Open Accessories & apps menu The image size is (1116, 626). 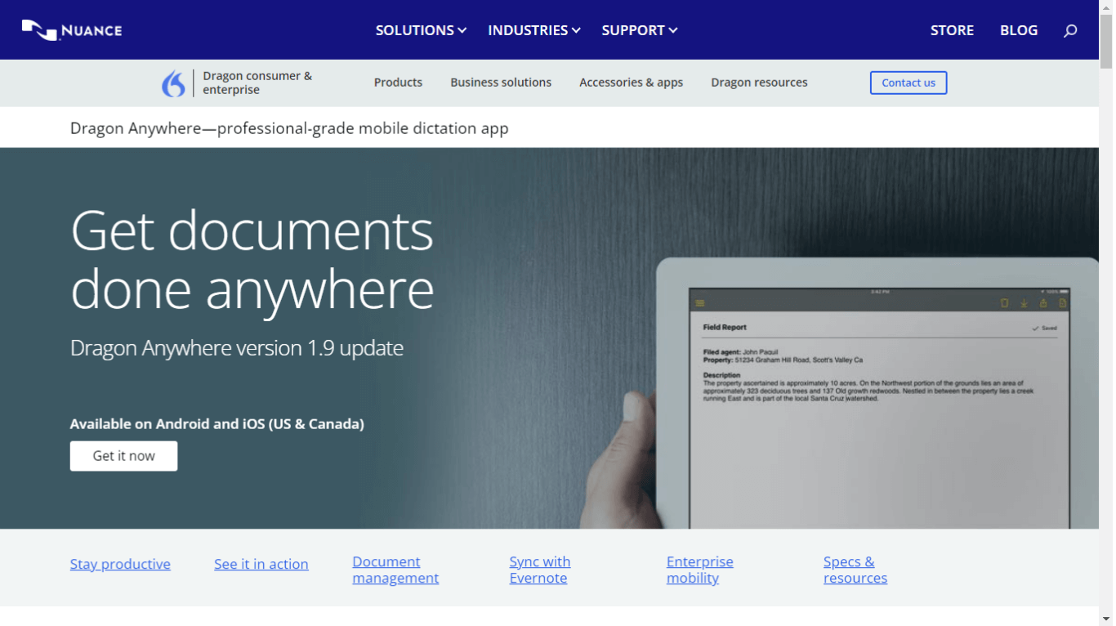click(x=631, y=83)
